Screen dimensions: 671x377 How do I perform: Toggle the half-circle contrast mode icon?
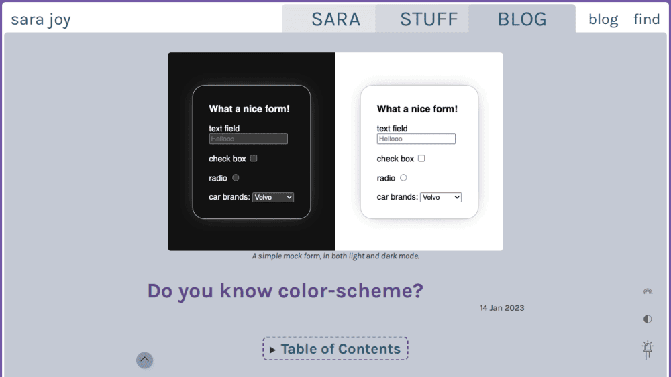[x=648, y=319]
